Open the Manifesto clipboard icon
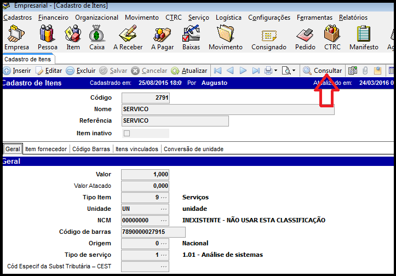The height and width of the screenshot is (276, 396). [x=364, y=36]
